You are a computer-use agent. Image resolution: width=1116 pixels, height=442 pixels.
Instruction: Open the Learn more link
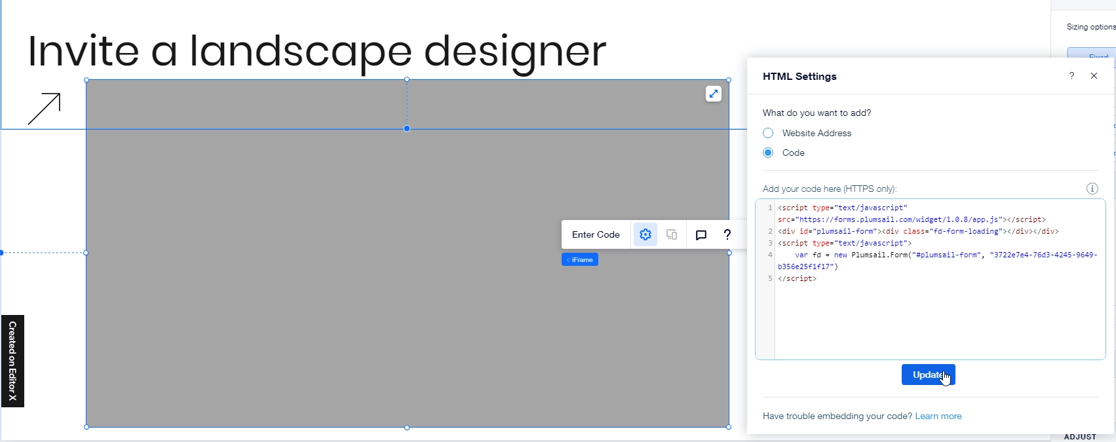tap(938, 416)
